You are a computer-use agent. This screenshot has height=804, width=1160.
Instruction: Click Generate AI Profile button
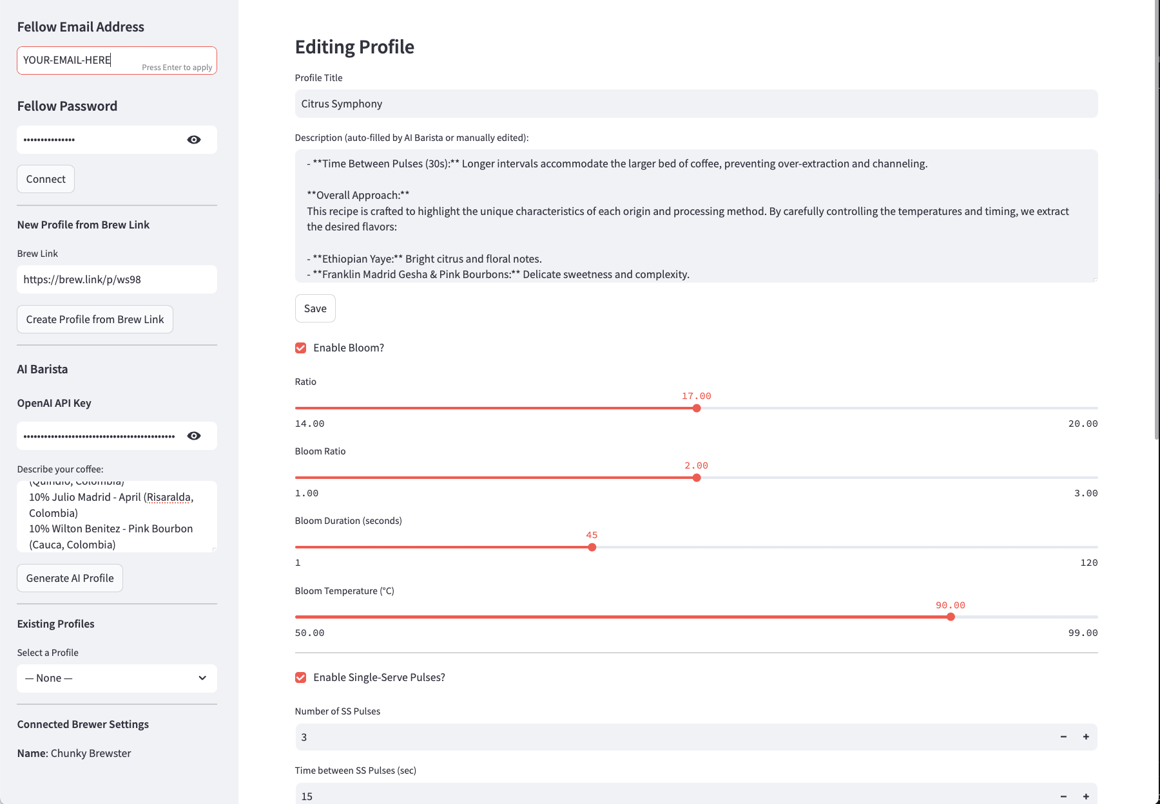click(70, 578)
